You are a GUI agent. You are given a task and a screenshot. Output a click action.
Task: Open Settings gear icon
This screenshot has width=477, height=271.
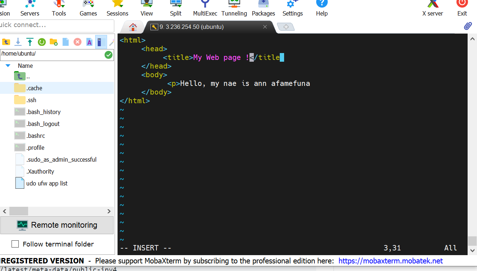click(293, 9)
